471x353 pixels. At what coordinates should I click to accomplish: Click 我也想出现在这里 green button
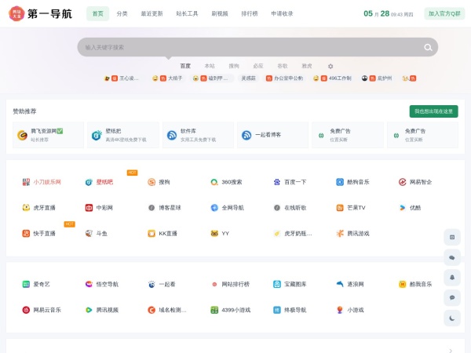coord(433,111)
